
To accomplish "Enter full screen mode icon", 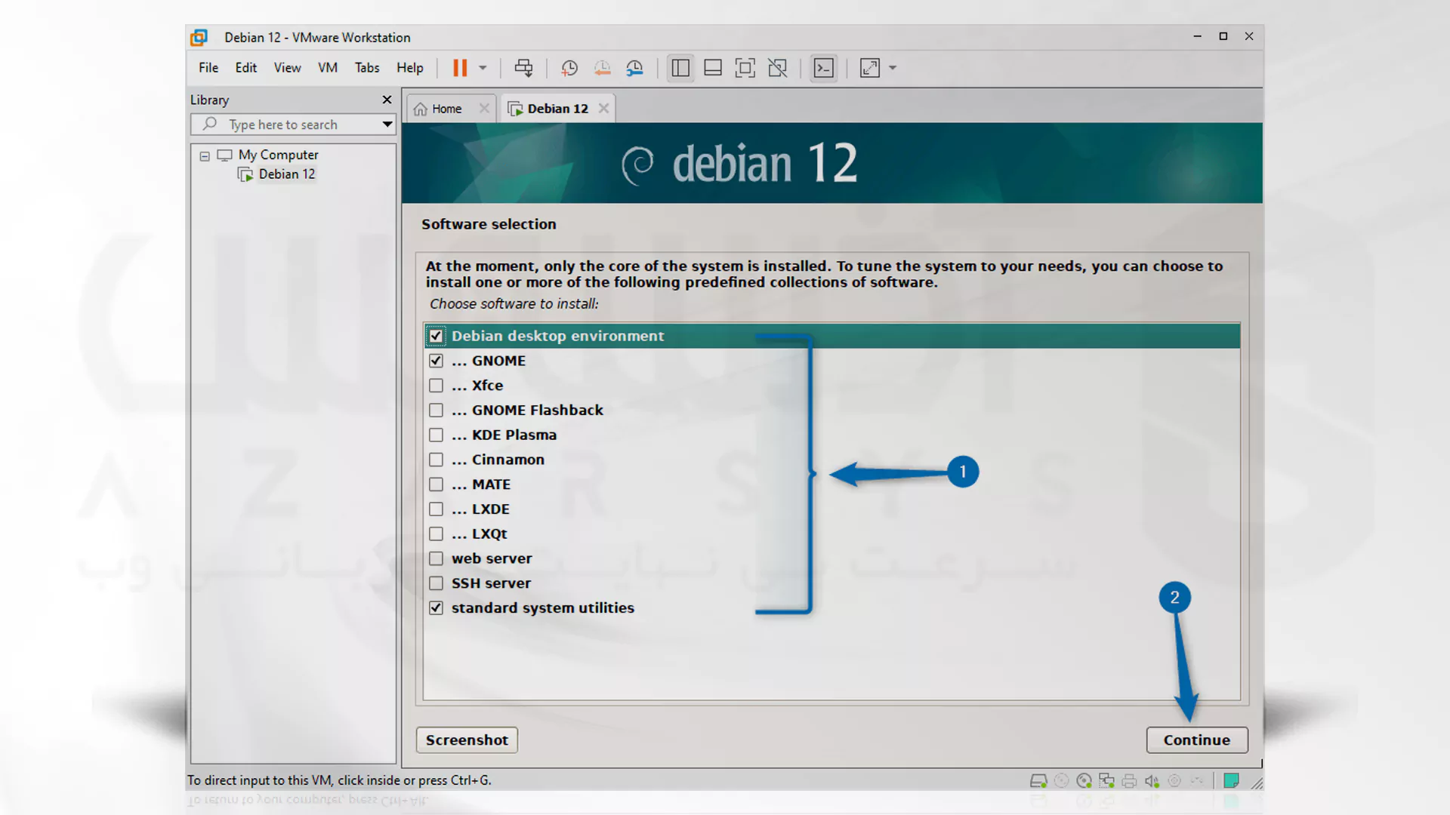I will [745, 68].
